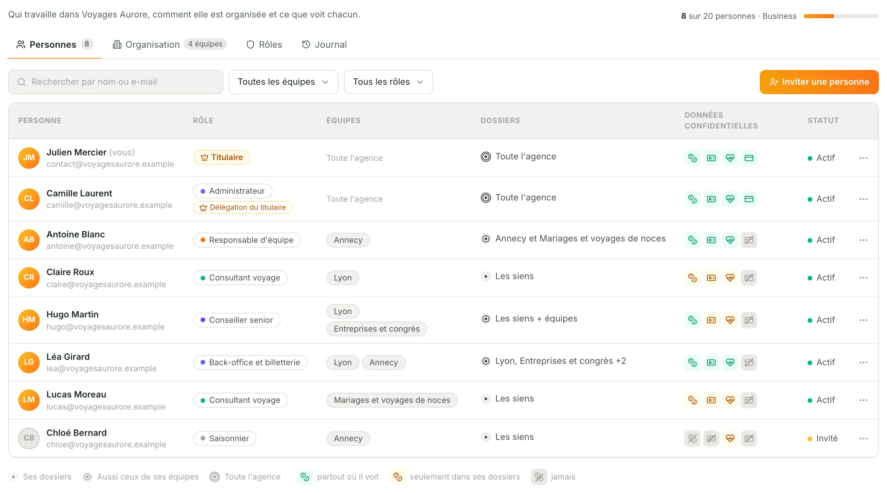Viewport: 887px width, 493px height.
Task: Click the 'Inviter une personne' button
Action: (x=819, y=82)
